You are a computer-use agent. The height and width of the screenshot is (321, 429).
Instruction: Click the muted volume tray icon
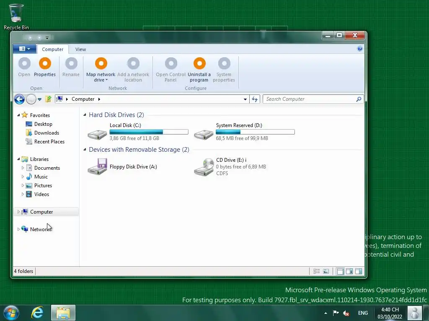click(x=346, y=313)
